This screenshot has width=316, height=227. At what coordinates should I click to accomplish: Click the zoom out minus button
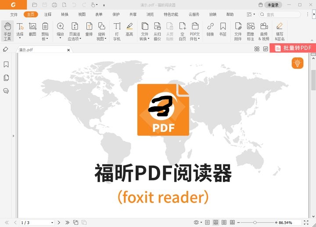(238, 222)
